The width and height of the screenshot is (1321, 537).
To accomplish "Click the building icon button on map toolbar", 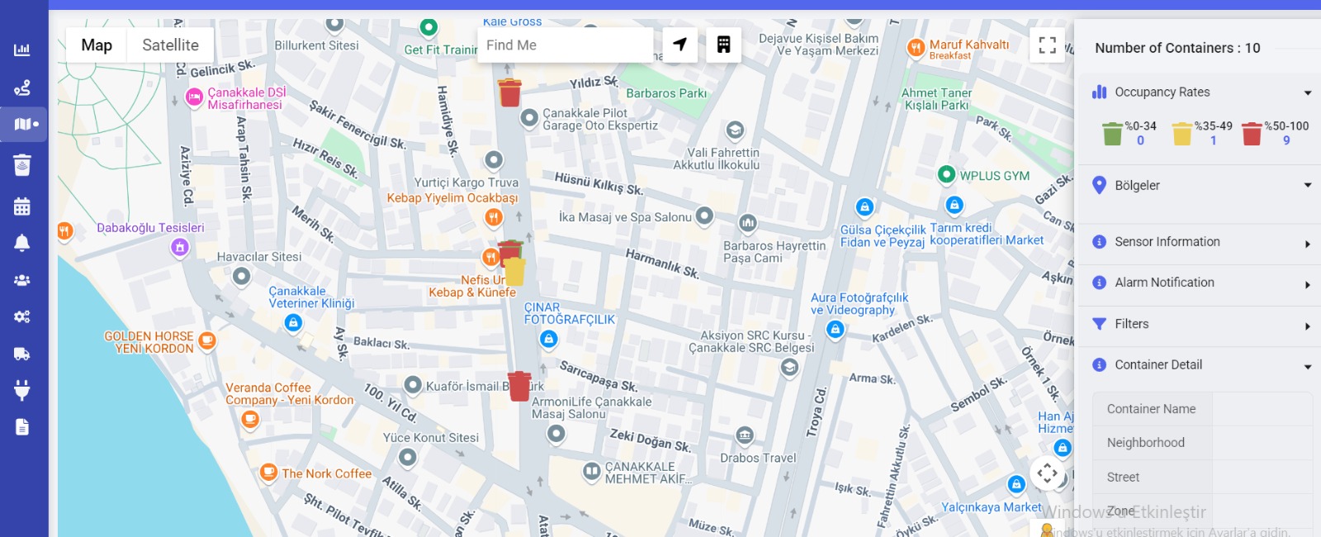I will (x=723, y=45).
